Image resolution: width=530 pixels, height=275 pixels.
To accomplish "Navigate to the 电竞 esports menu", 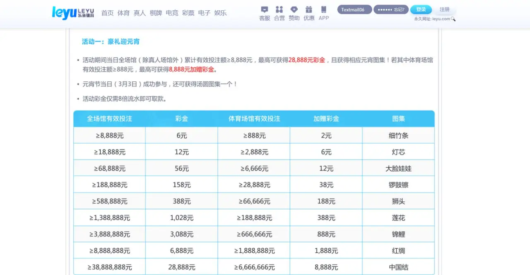I will click(172, 13).
